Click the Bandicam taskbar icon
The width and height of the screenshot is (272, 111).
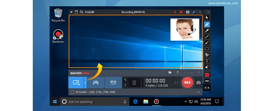pyautogui.click(x=157, y=102)
